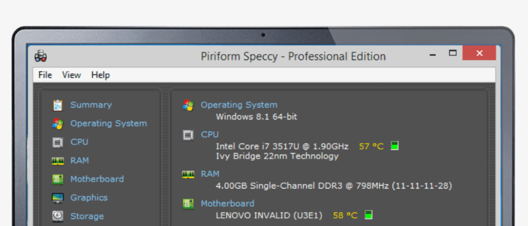This screenshot has width=528, height=226.
Task: Click the RAM stick icon in sidebar
Action: pos(58,161)
